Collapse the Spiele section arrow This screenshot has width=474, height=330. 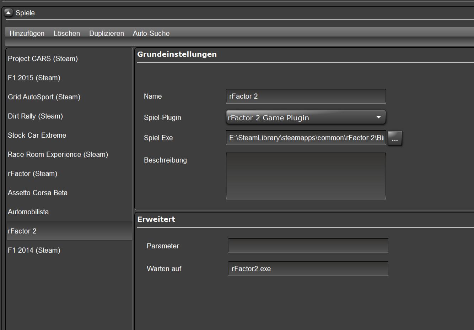[x=9, y=13]
